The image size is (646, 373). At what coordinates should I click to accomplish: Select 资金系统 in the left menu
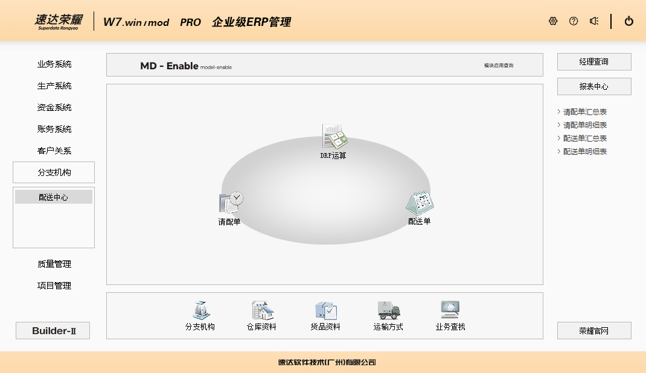[54, 108]
